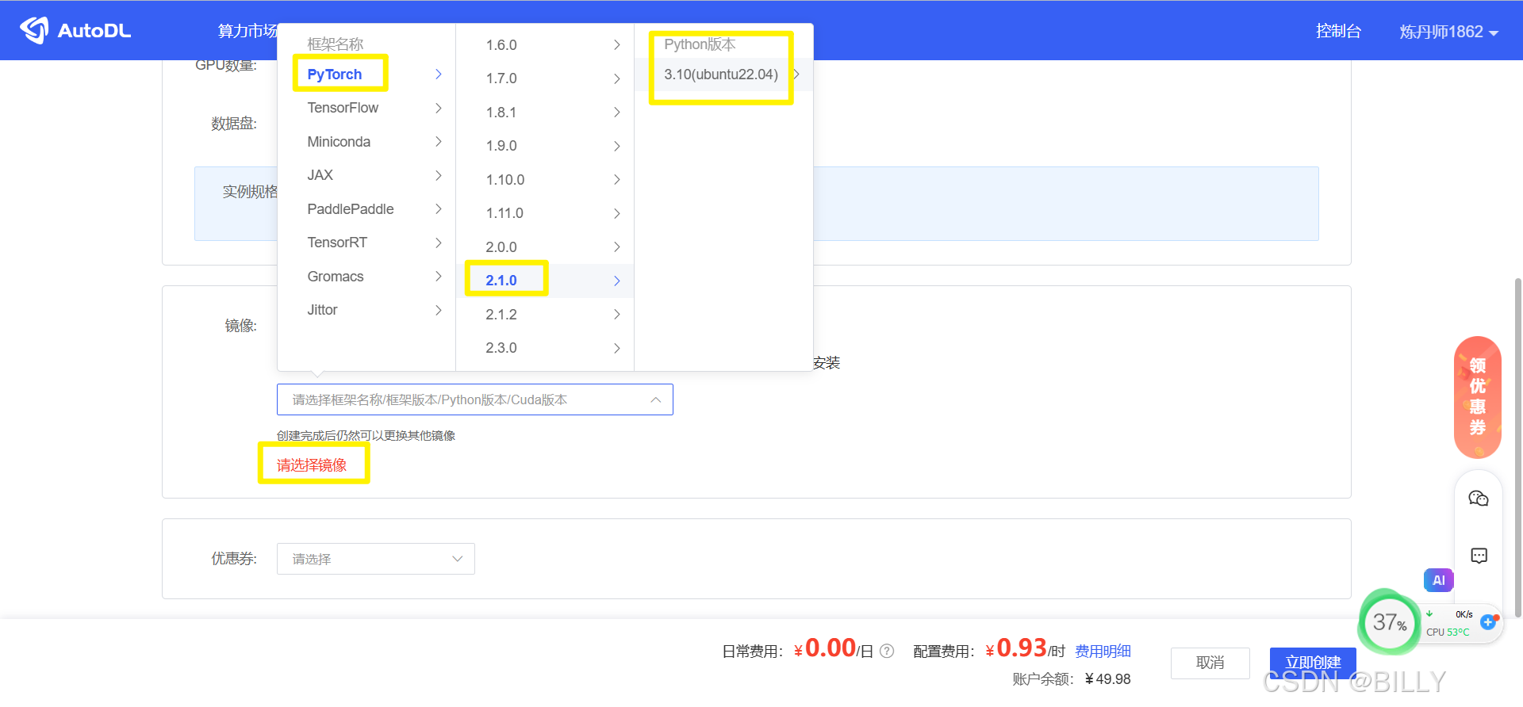Open user menu 炼丹师1862
The image size is (1523, 707).
(1448, 32)
